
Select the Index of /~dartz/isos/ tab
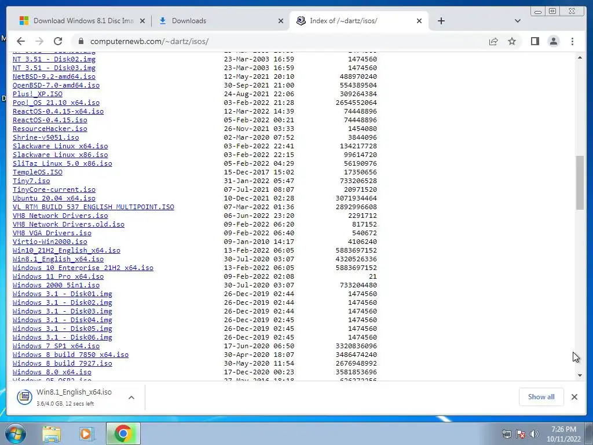click(359, 21)
